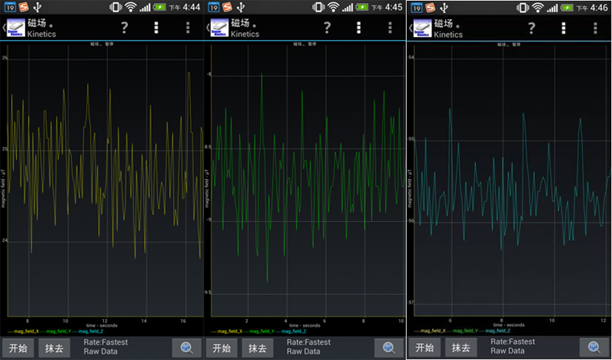Tap the magnifier zoom icon on 4:46 screen
Screen dimensions: 612x360
click(594, 347)
